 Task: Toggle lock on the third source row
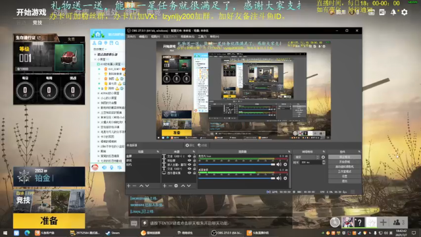tap(195, 165)
